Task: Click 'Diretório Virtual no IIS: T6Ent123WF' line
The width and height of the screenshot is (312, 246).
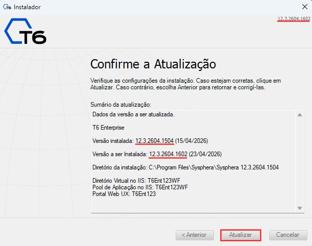Action: [x=136, y=181]
